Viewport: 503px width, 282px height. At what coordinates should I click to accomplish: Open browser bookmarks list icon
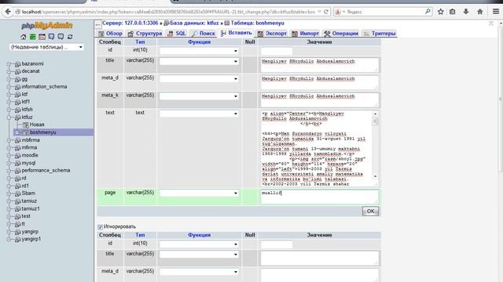(453, 12)
